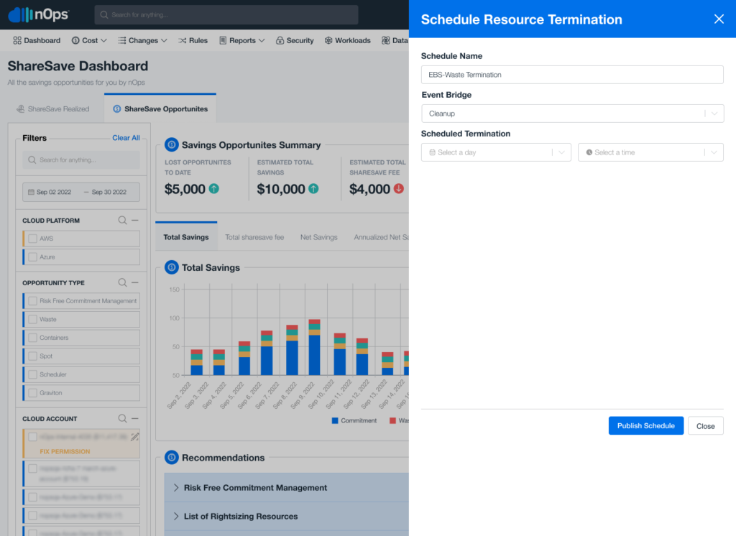Click the Changes list icon

click(x=122, y=40)
